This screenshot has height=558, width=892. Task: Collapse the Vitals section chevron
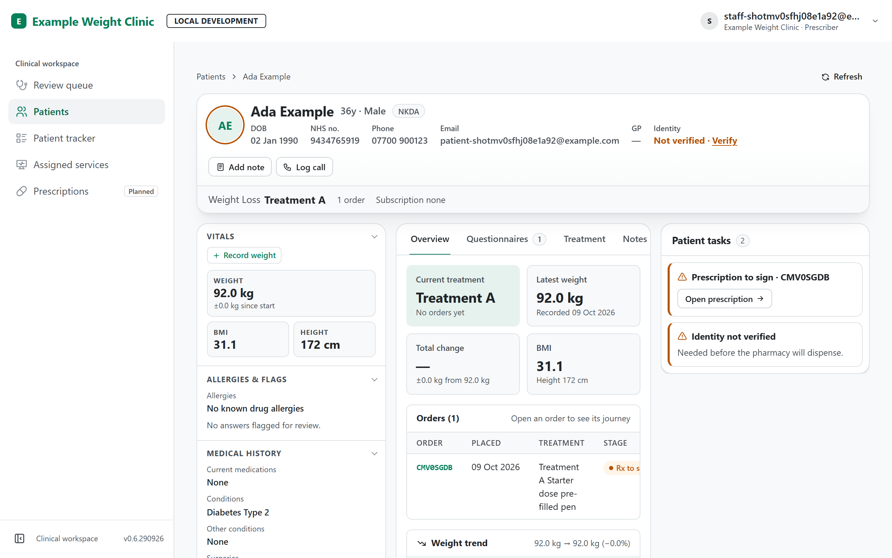pyautogui.click(x=375, y=236)
